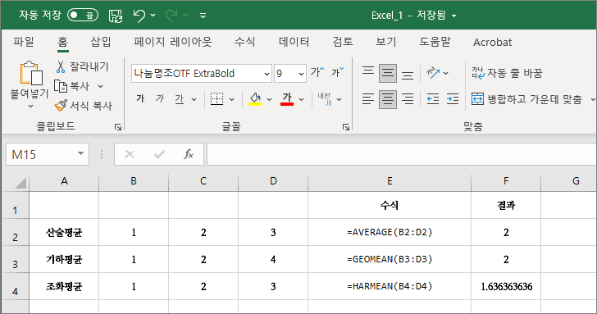This screenshot has height=314, width=597.
Task: Click the phonetic guide (내천) icon
Action: [x=325, y=99]
